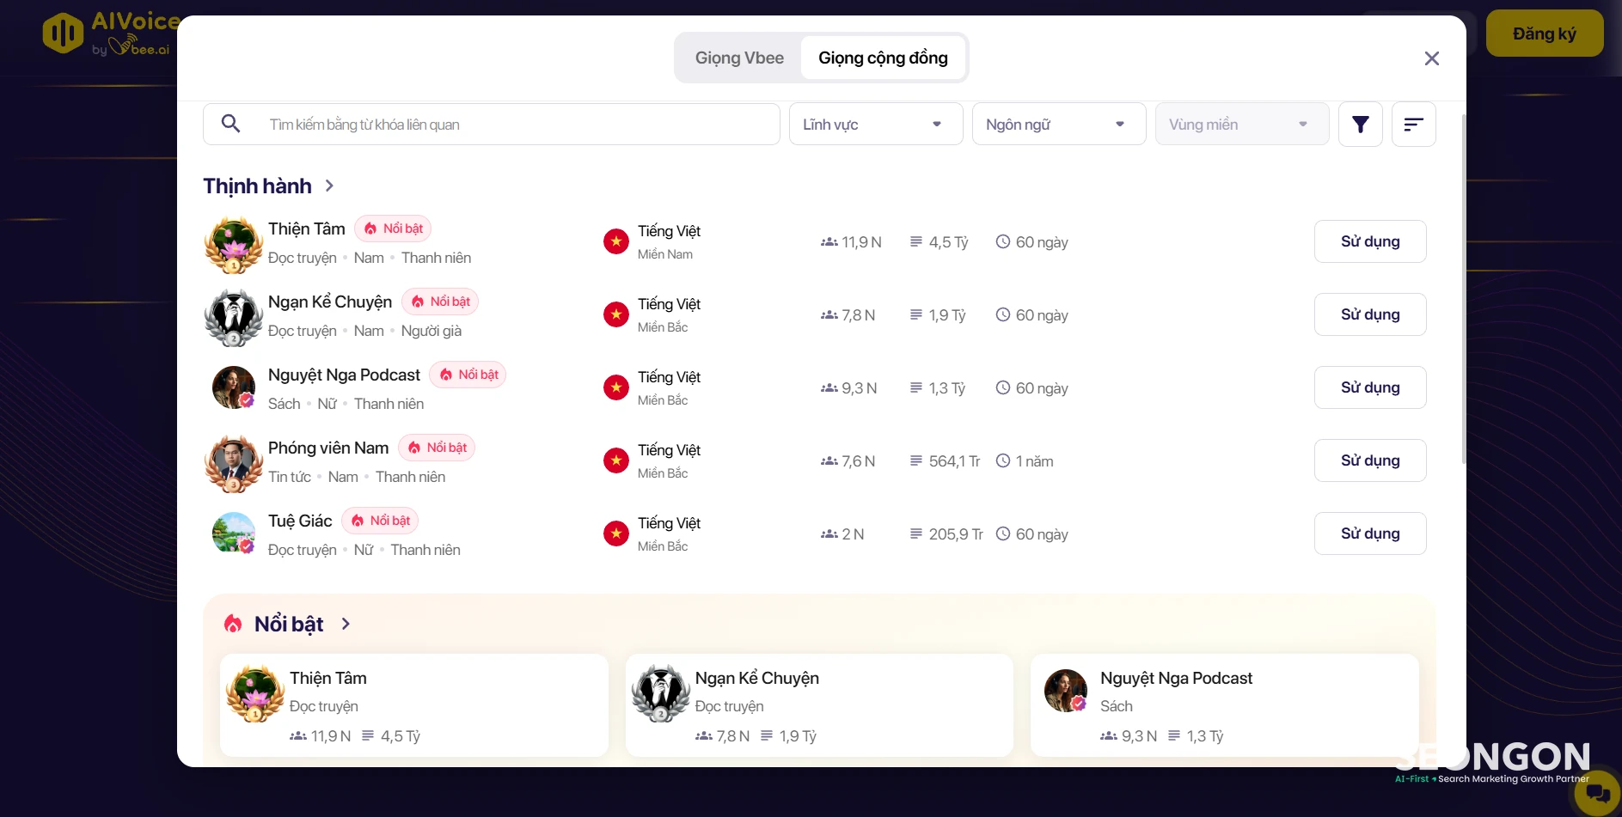Click Vietnam flag icon in Thiện Tâm row
The image size is (1622, 817).
(x=615, y=241)
